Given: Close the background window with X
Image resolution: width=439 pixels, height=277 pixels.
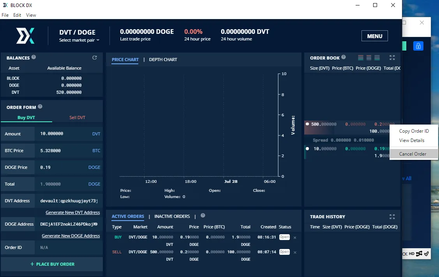Looking at the screenshot, I should tap(421, 23).
